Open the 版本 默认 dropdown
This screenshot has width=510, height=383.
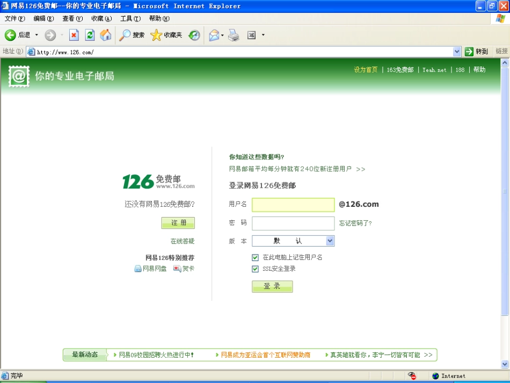[x=293, y=241]
